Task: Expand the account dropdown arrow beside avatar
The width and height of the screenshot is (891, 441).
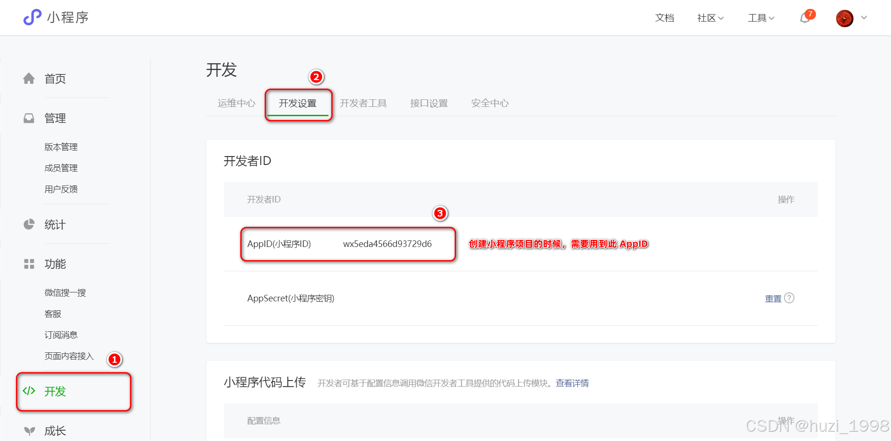Action: pyautogui.click(x=864, y=18)
